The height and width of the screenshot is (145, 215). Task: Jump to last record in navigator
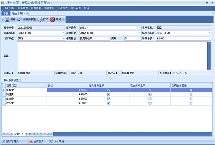point(34,134)
